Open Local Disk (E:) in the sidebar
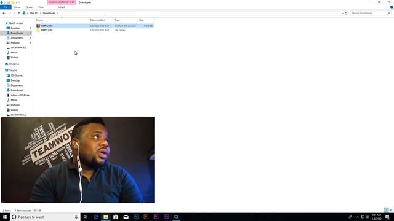394x221 pixels. pyautogui.click(x=18, y=48)
